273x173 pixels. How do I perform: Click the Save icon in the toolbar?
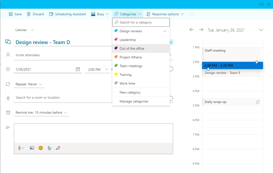point(11,14)
